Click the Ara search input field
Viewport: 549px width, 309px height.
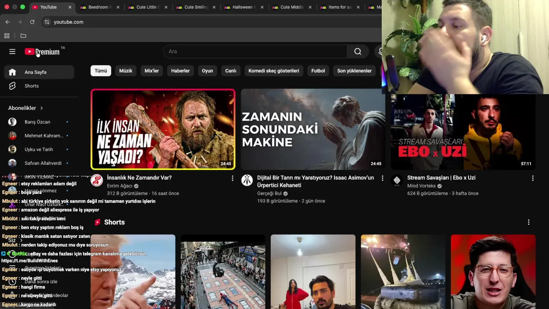click(255, 51)
